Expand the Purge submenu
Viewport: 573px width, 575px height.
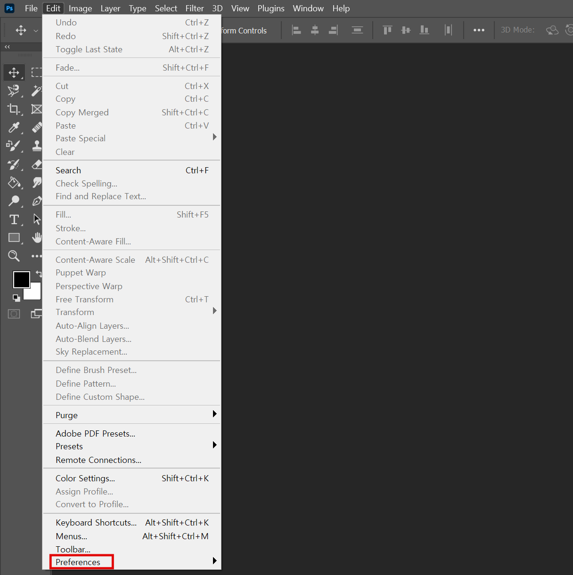[x=132, y=415]
